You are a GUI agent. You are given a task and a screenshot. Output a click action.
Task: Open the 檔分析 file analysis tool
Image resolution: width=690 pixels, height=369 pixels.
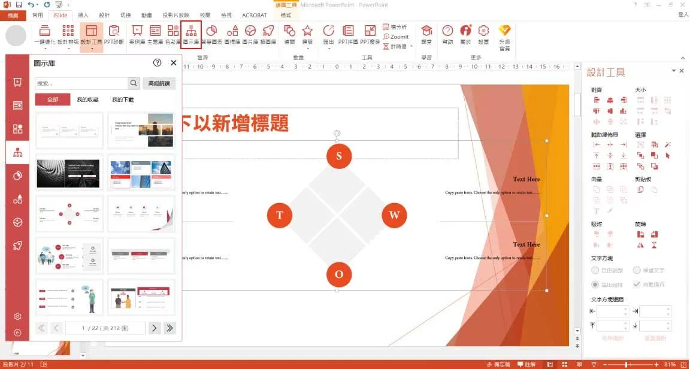point(395,27)
